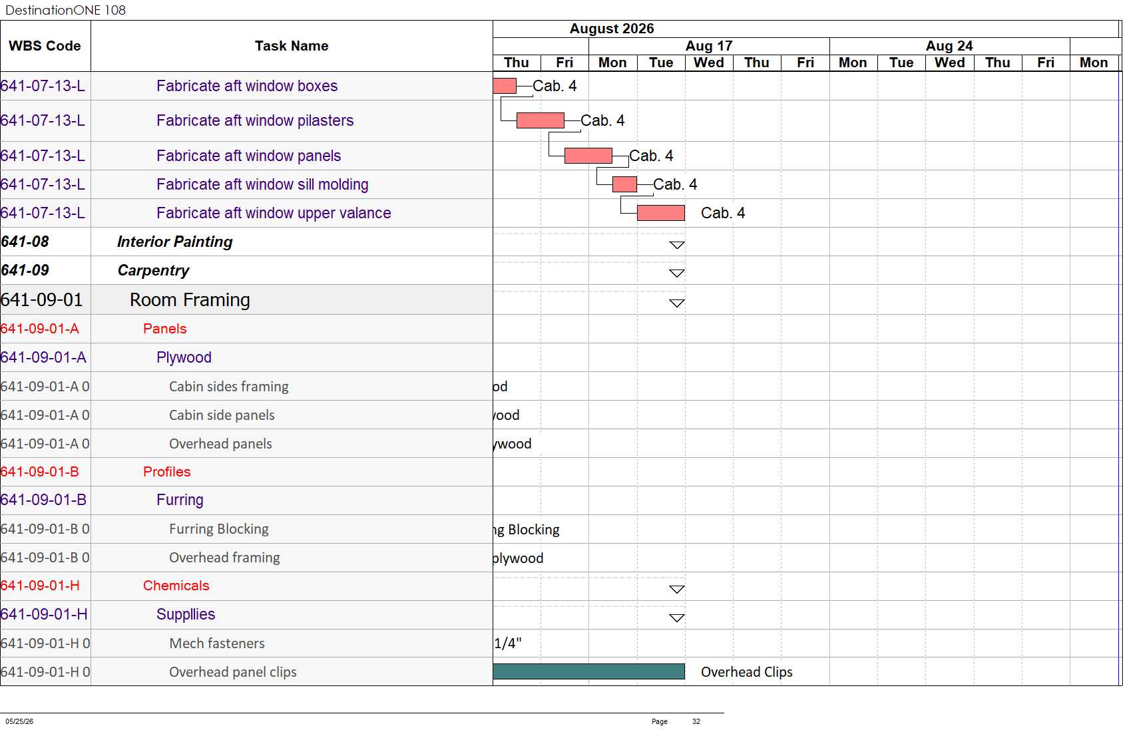This screenshot has width=1123, height=730.
Task: Select the Fabricate aft window sill molding task
Action: pyautogui.click(x=262, y=184)
